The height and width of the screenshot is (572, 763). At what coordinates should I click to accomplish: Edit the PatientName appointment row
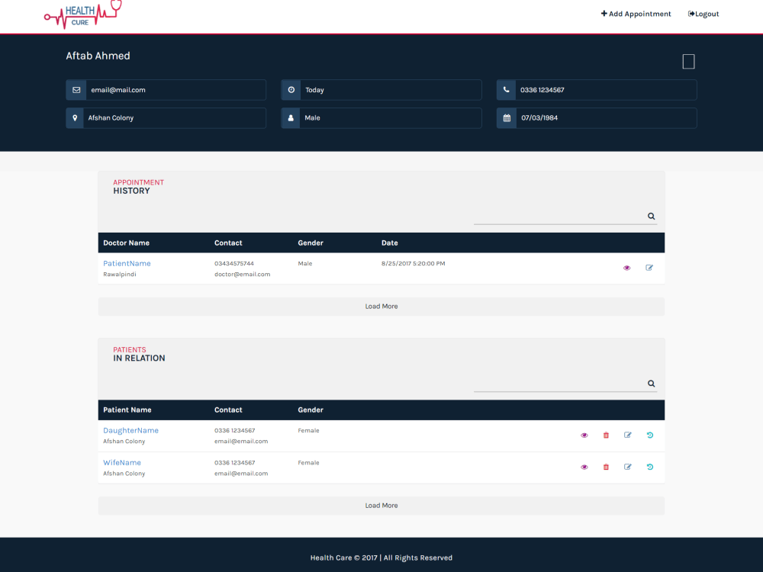tap(649, 268)
